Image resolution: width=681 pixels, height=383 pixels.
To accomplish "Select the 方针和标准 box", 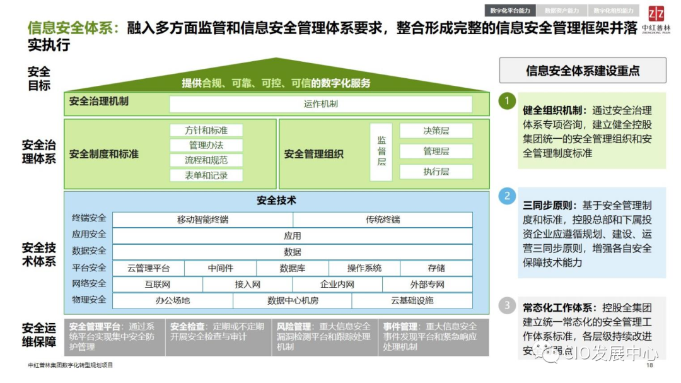I will 206,131.
